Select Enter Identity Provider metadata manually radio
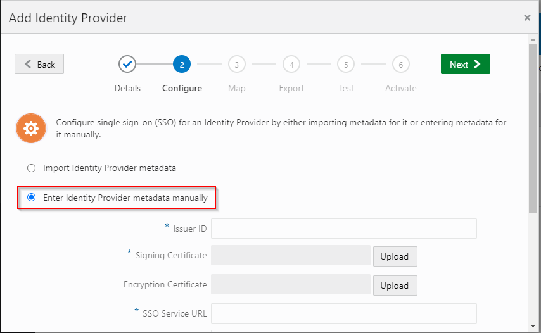This screenshot has height=333, width=541. click(x=31, y=198)
